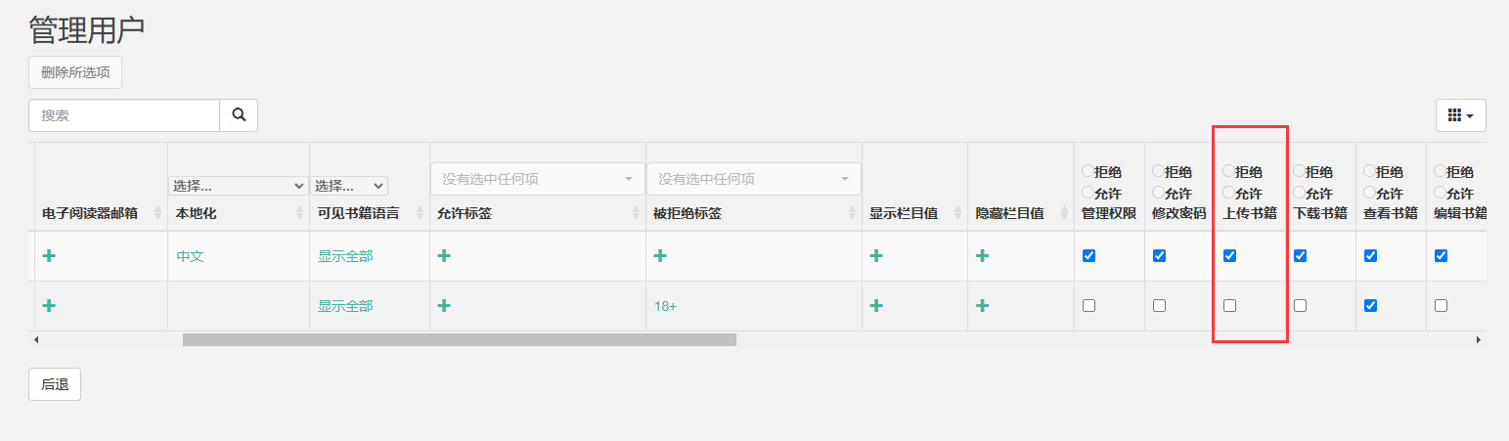
Task: Click the search magnifier icon button
Action: pyautogui.click(x=239, y=115)
